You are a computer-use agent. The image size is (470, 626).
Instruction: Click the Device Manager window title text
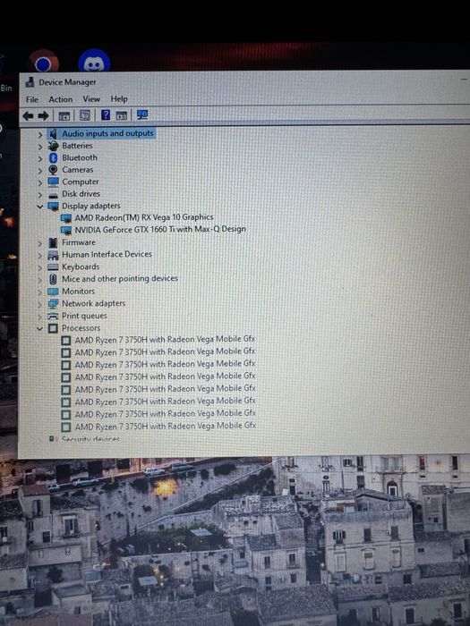point(67,82)
